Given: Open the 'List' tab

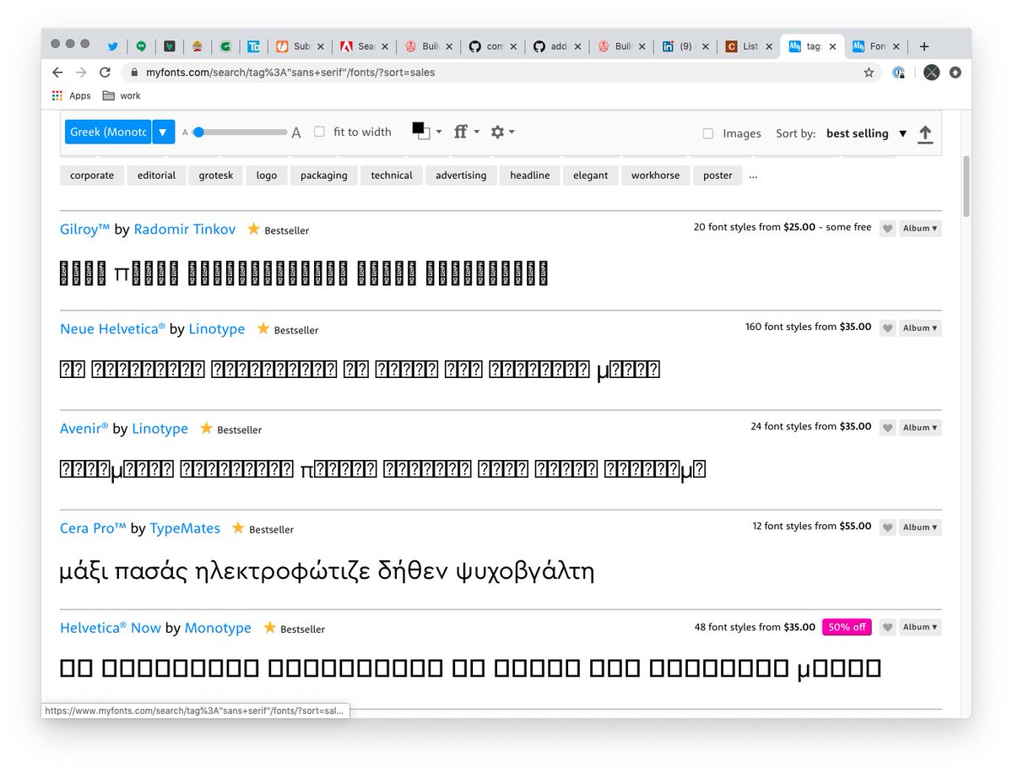Looking at the screenshot, I should coord(749,46).
